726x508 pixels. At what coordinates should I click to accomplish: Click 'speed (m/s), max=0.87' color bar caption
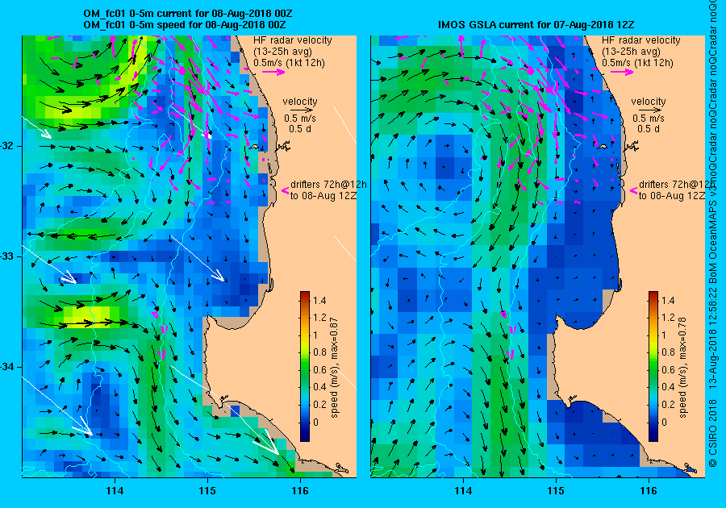click(335, 368)
